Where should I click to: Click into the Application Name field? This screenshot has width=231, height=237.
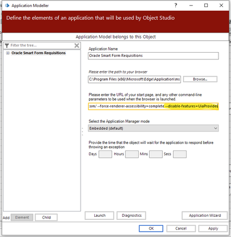coord(153,56)
